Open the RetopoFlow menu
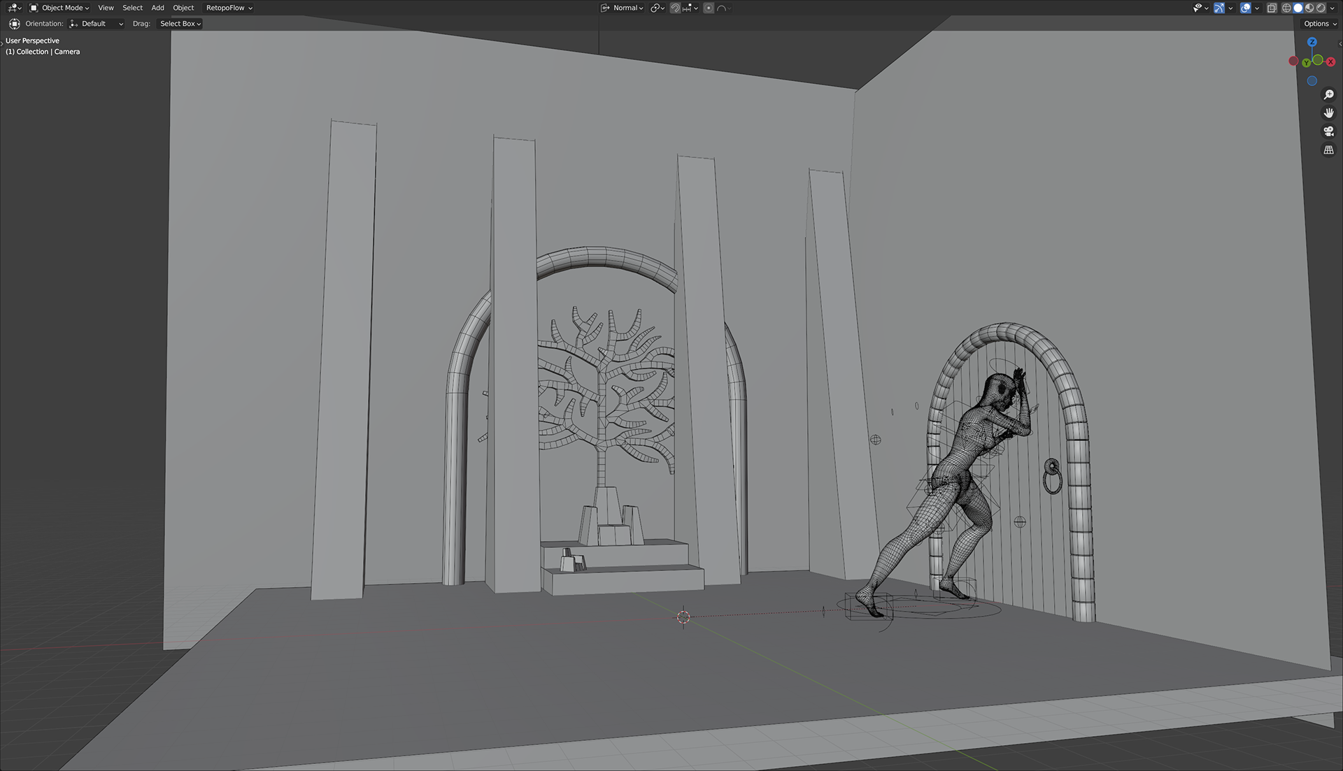The image size is (1343, 771). 229,8
